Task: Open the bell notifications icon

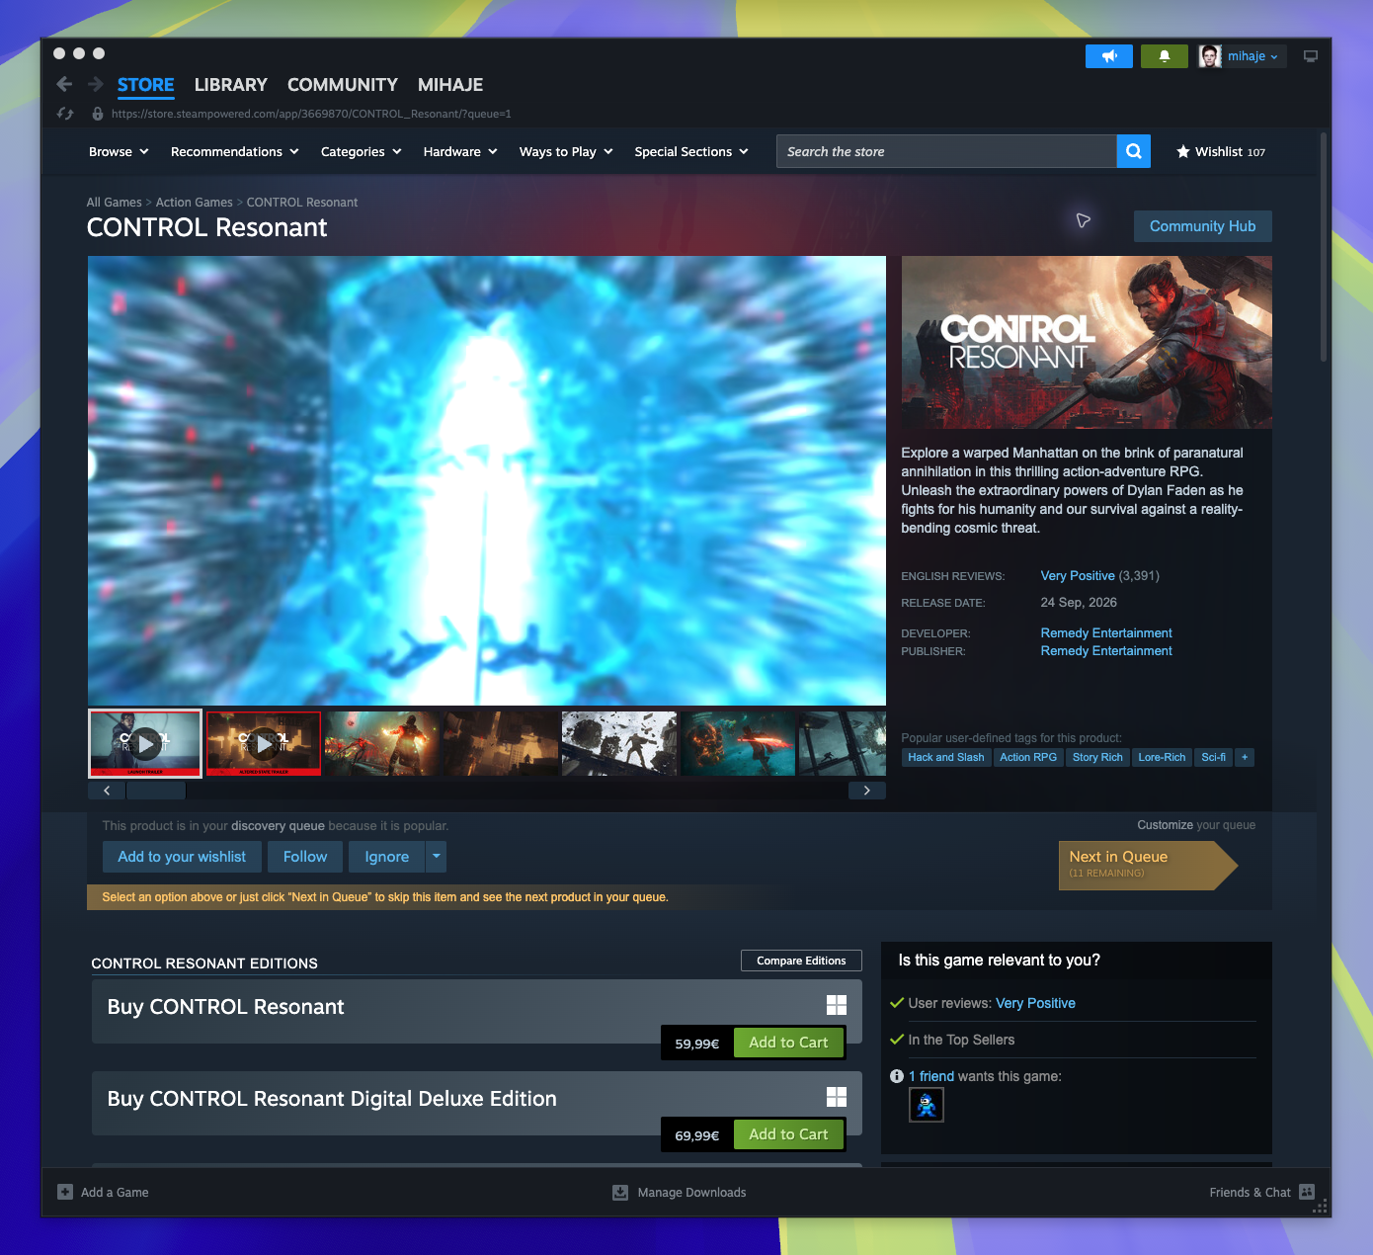Action: point(1165,56)
